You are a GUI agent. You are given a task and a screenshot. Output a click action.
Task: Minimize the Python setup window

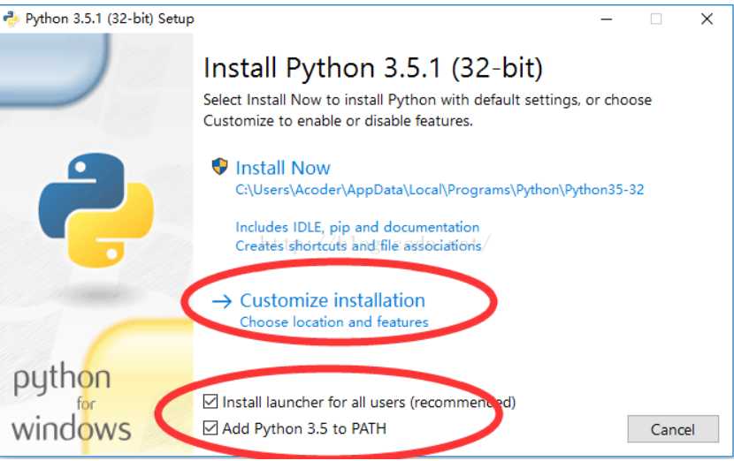coord(607,19)
